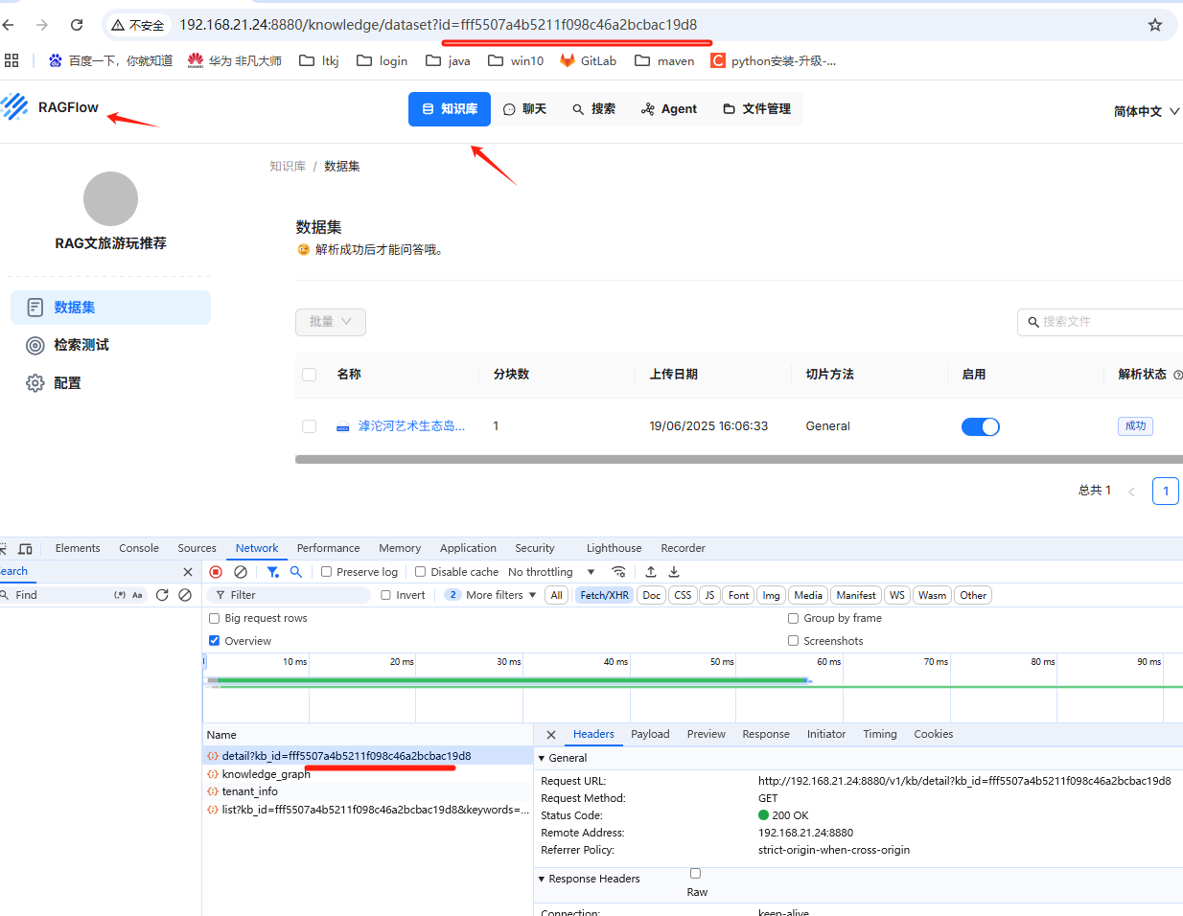Uncheck the Overview checkbox

click(x=214, y=641)
